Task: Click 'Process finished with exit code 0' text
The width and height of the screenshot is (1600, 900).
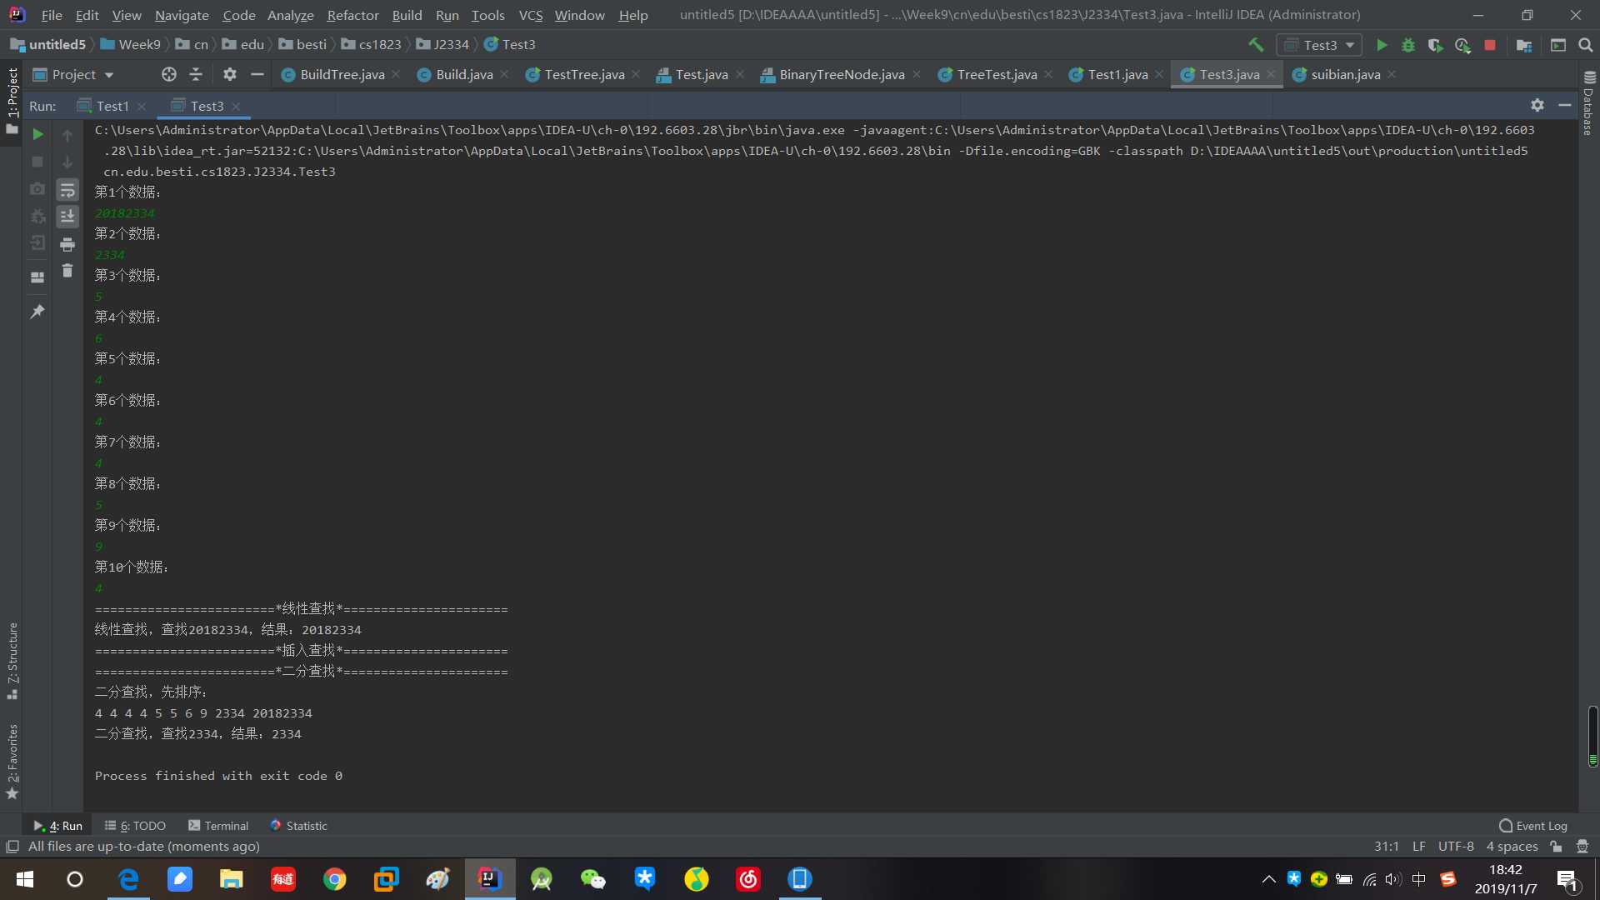Action: 218,776
